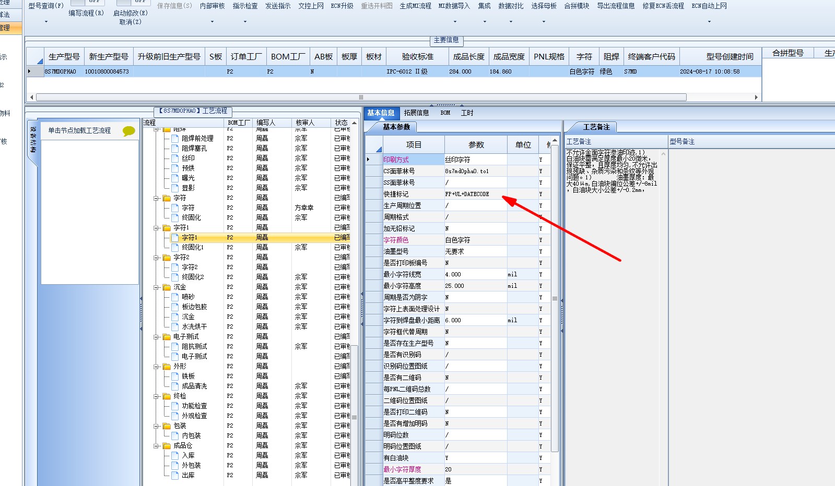Viewport: 835px width, 486px height.
Task: Collapse the 成品仓 folder node
Action: click(x=156, y=446)
